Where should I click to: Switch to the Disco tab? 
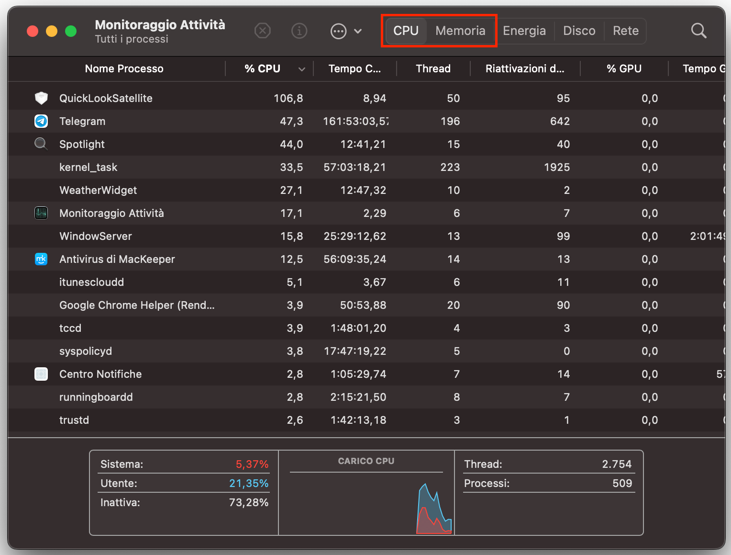tap(579, 30)
